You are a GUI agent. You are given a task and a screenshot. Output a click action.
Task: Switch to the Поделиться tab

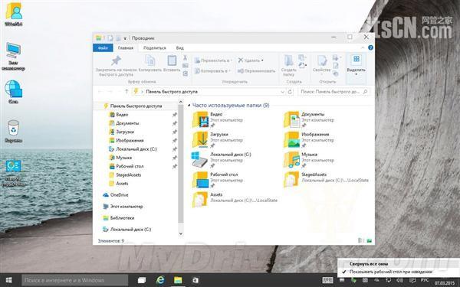point(155,47)
